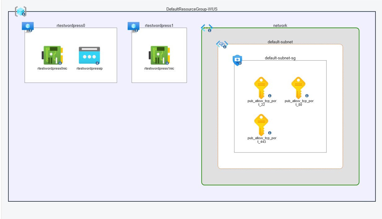Open the default-subnet-sg security shield icon

tap(237, 60)
